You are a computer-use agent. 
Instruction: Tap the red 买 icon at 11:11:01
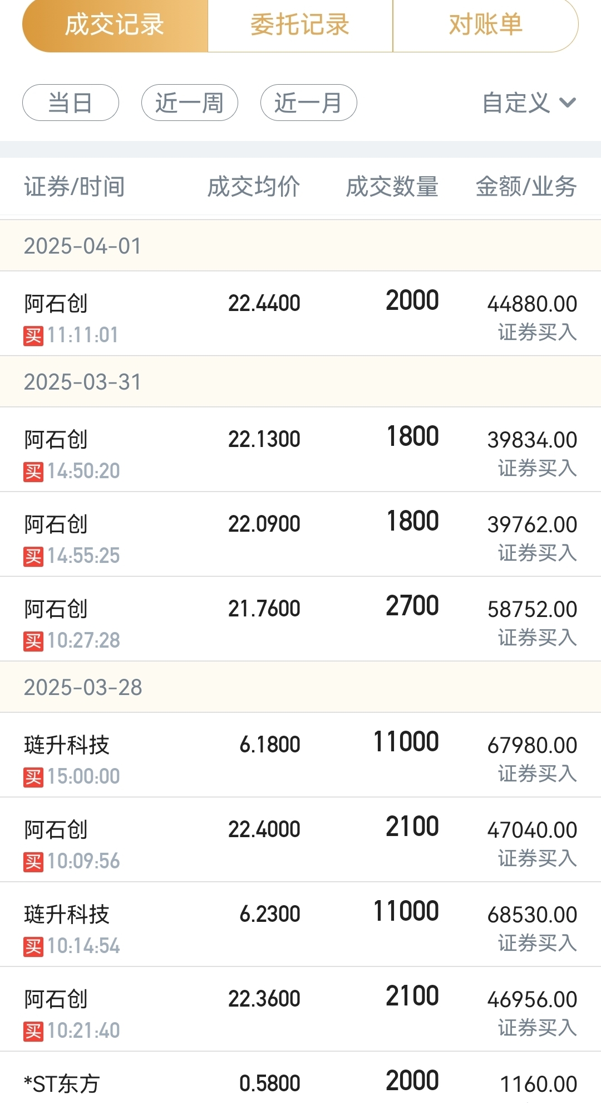[33, 336]
